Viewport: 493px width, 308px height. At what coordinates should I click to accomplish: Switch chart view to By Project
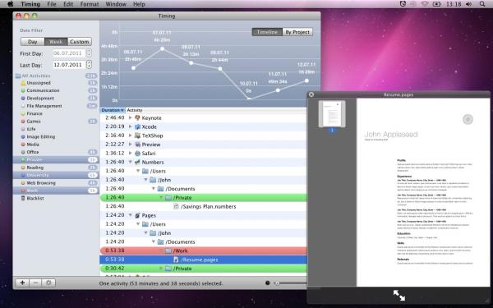pos(297,32)
